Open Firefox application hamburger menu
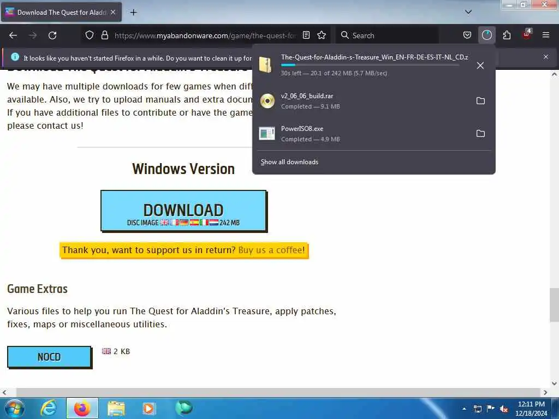The width and height of the screenshot is (559, 419). tap(546, 35)
